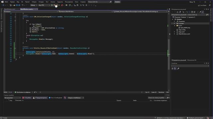Switch to the MainWindow.xaml tab
Viewport: 213px width, 119px height.
pos(10,9)
